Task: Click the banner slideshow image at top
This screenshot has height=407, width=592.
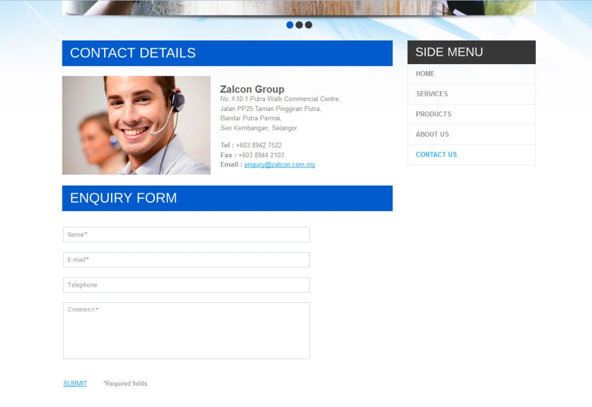Action: pyautogui.click(x=299, y=8)
